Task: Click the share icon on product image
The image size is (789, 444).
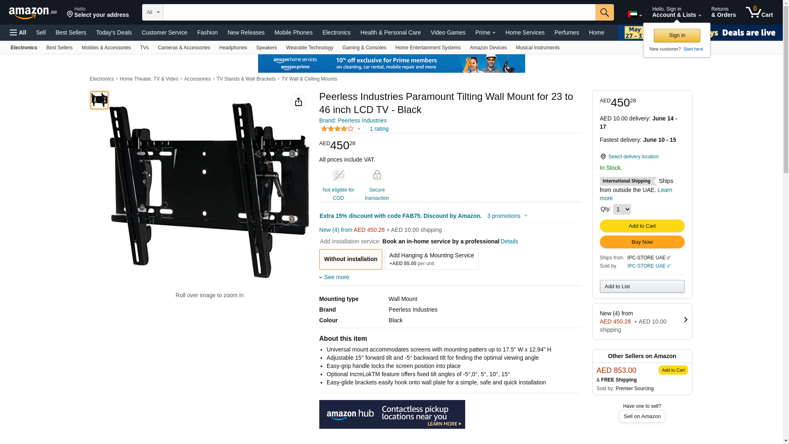Action: (298, 102)
